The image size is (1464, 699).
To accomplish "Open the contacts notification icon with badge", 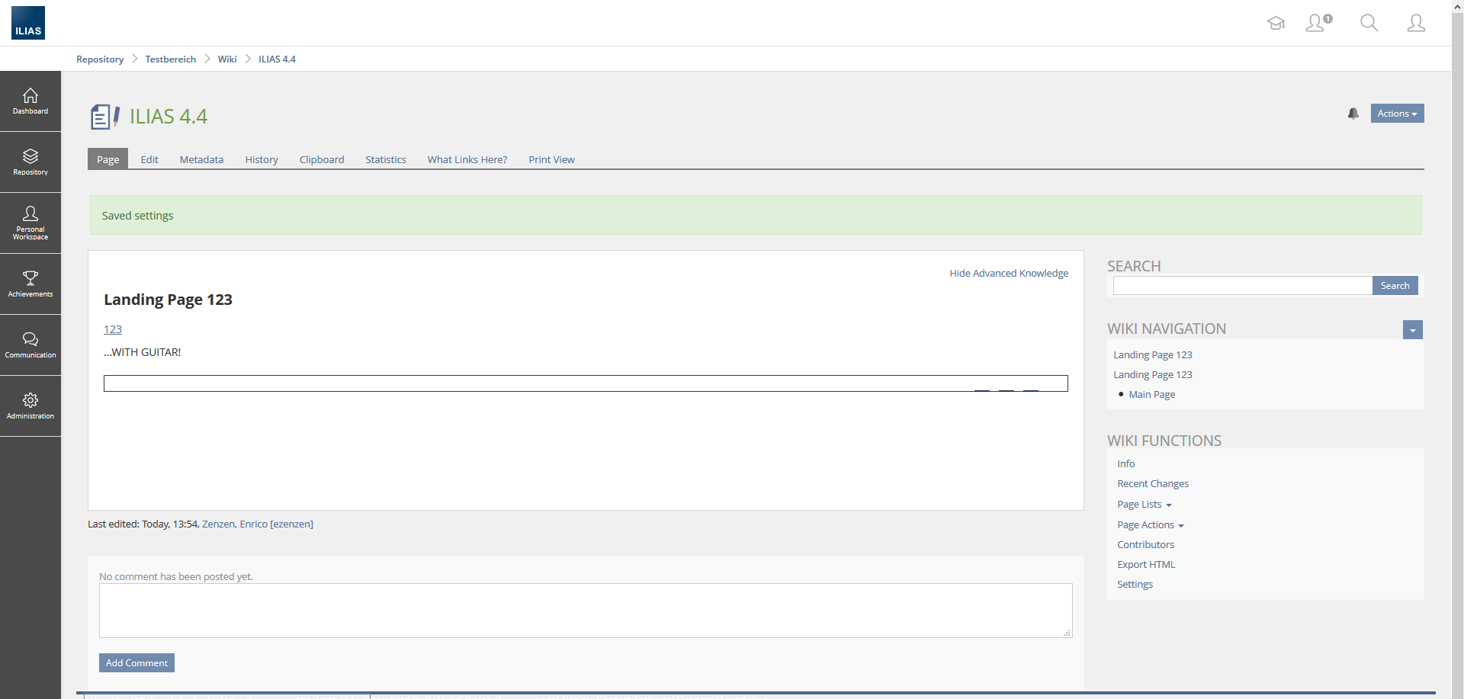I will (1318, 23).
